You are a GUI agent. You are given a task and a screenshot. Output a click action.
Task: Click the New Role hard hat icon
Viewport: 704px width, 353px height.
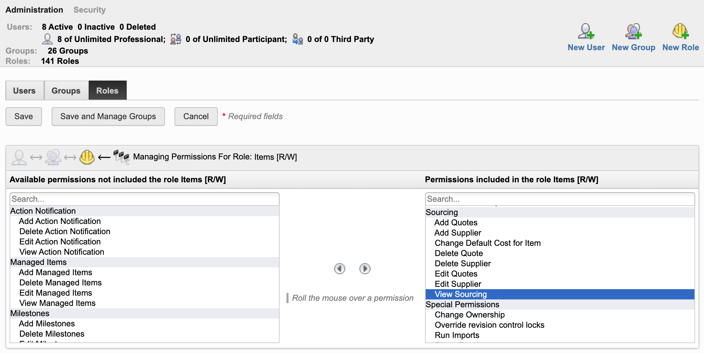tap(680, 31)
